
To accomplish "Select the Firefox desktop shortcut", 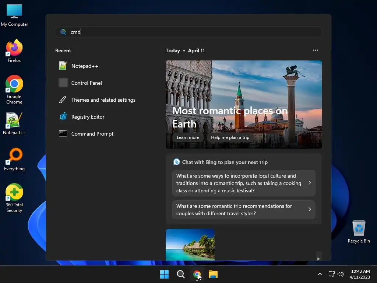I will click(x=14, y=51).
